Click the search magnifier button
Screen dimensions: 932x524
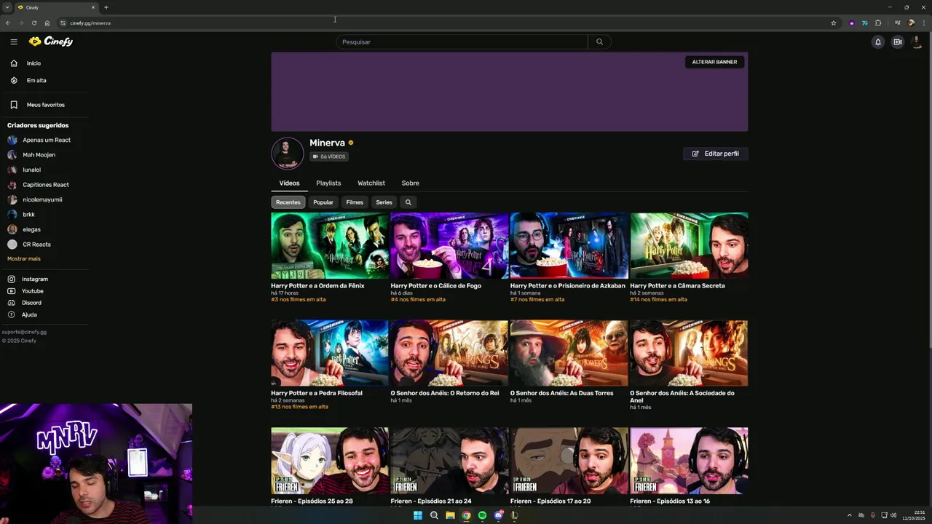[x=599, y=41]
